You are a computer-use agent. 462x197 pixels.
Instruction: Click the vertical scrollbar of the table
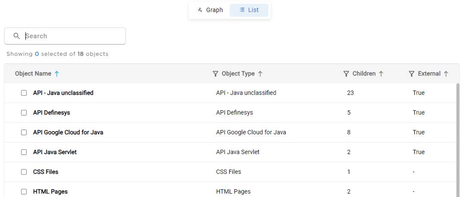click(458, 140)
